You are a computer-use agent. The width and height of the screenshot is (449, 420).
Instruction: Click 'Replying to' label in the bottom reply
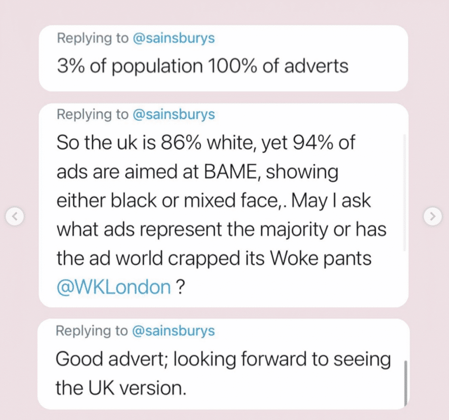[x=92, y=331]
